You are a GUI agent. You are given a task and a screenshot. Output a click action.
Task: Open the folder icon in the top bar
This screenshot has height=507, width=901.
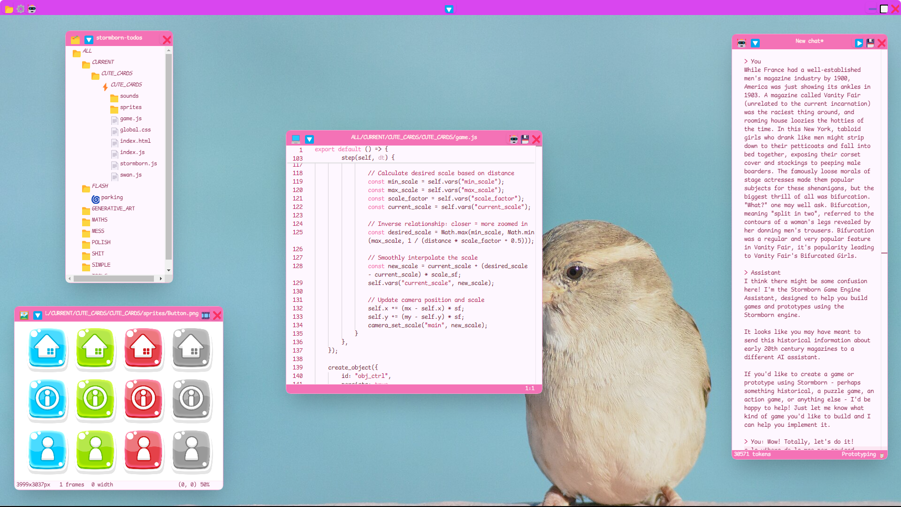tap(9, 9)
